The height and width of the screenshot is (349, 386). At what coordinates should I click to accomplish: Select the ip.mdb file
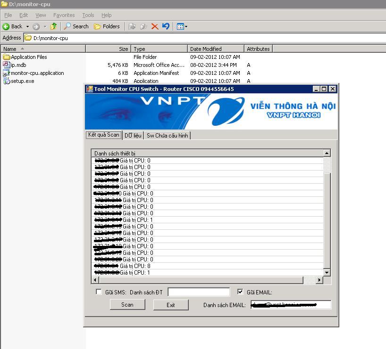[18, 65]
